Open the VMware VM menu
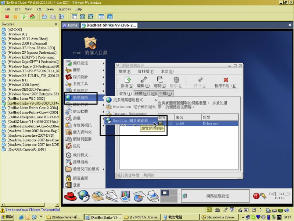The width and height of the screenshot is (294, 221). click(39, 9)
